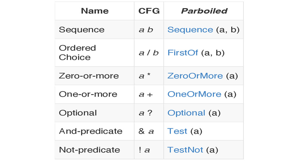
Task: Open the TestNot link
Action: pyautogui.click(x=185, y=150)
